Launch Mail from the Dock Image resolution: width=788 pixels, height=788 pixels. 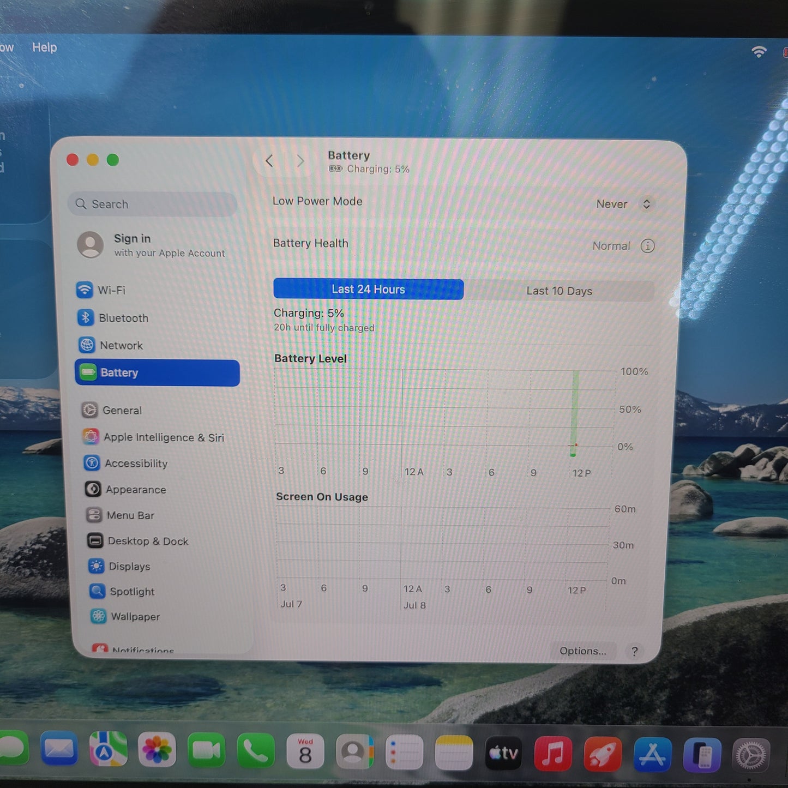(58, 749)
